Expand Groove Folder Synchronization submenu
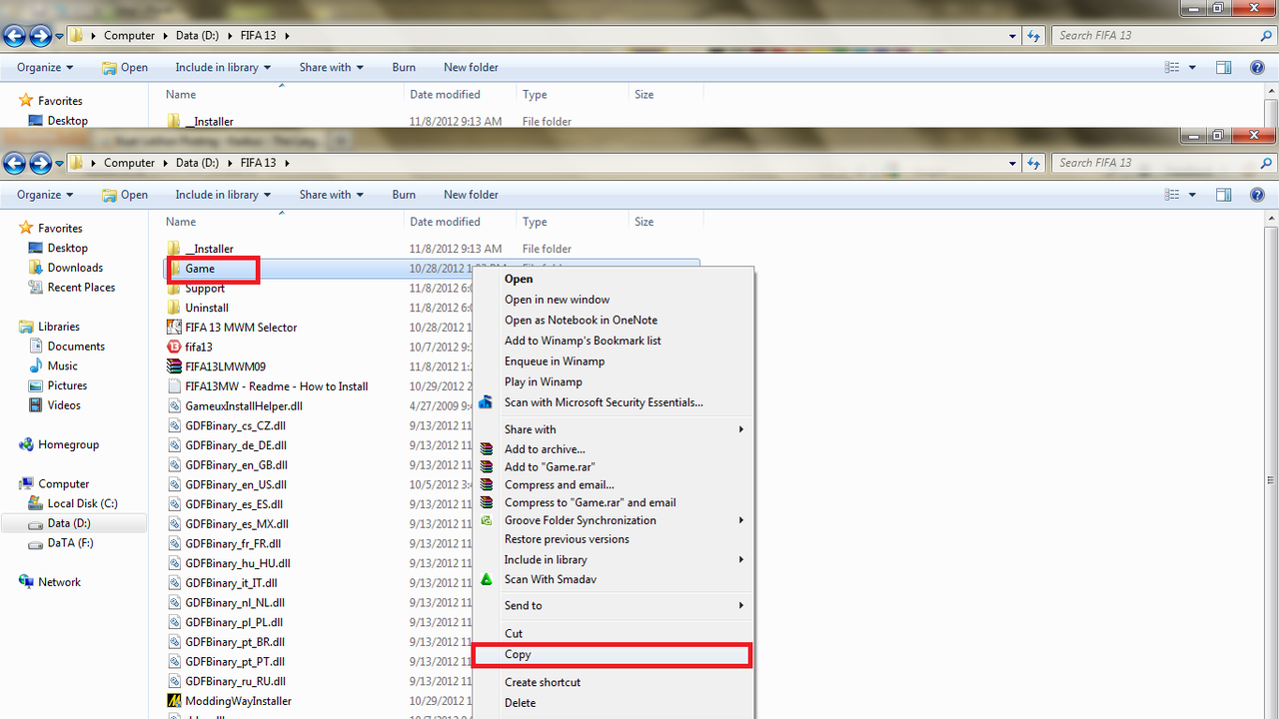1279x719 pixels. (x=612, y=521)
